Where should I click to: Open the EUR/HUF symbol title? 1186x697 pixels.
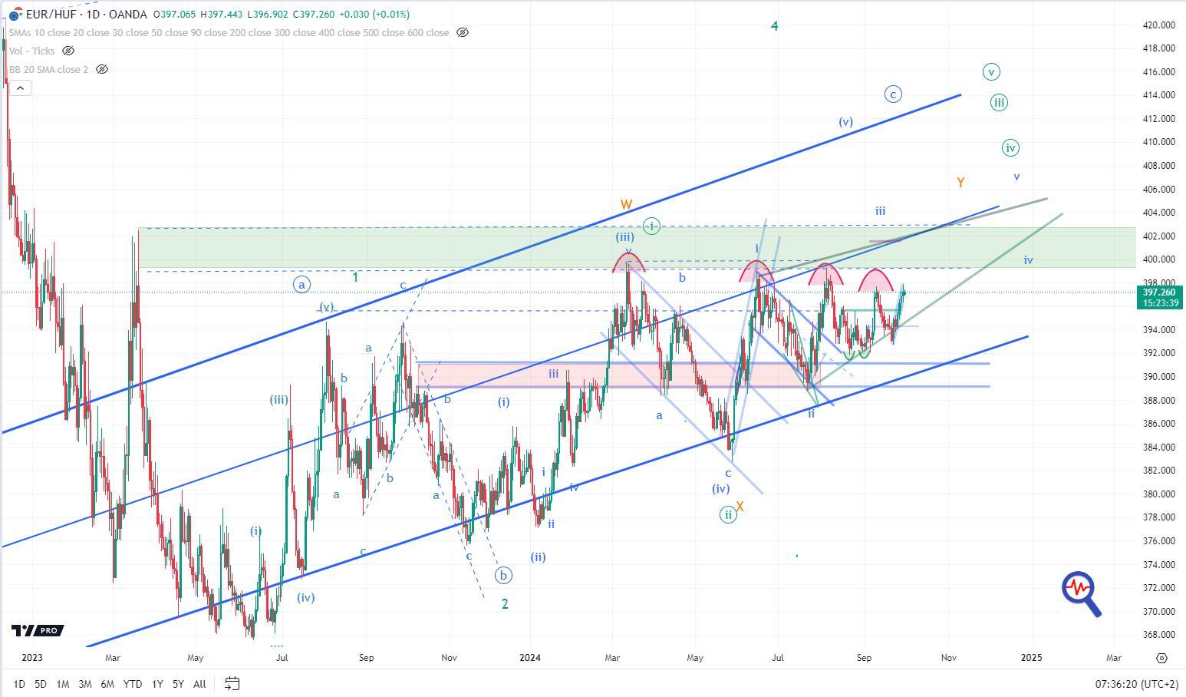(x=85, y=14)
